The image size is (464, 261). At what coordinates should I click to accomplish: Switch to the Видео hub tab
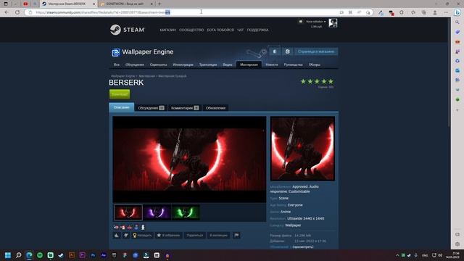[x=227, y=65]
